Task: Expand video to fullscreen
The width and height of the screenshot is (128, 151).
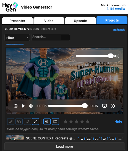Action: pos(36,122)
